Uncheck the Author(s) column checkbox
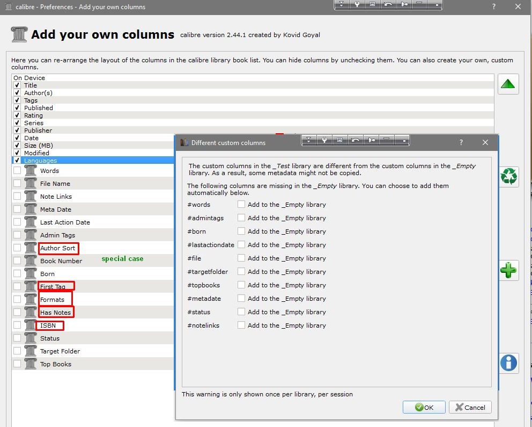This screenshot has height=427, width=532. pos(17,92)
